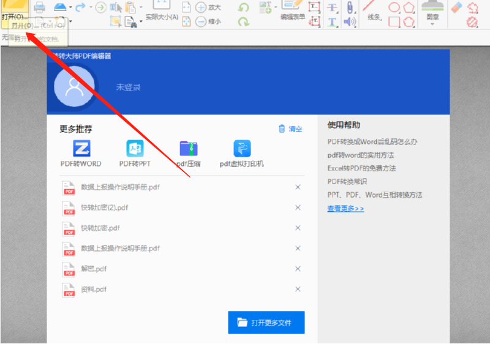The image size is (490, 344).
Task: Click the find document binoculars icon
Action: coord(130,22)
